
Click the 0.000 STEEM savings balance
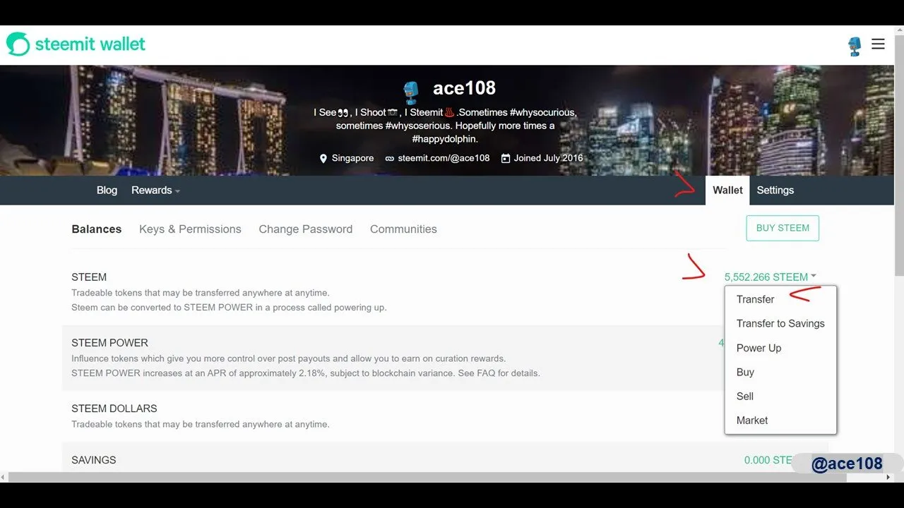(769, 460)
